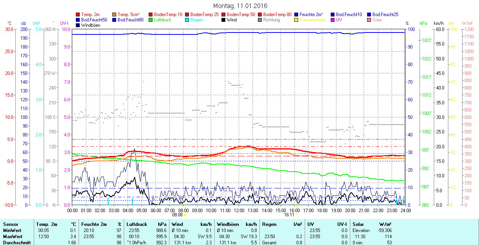The height and width of the screenshot is (245, 479).
Task: Click the red Temp. 2m legend swatch
Action: (x=78, y=15)
